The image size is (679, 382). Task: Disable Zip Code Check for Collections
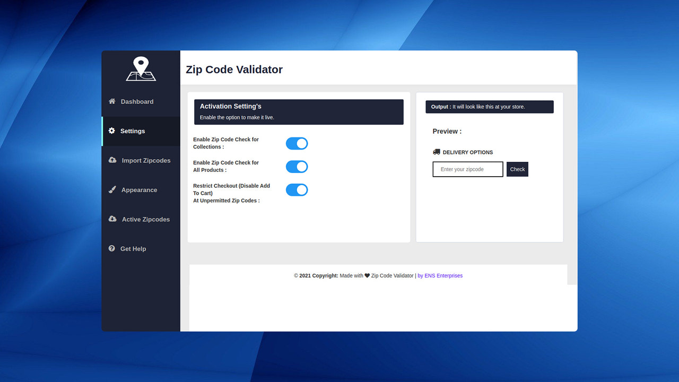297,143
